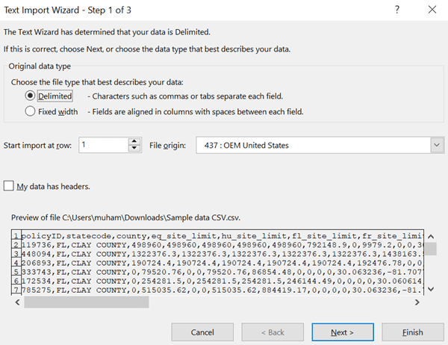
Task: Choose the Fixed width radio option
Action: [31, 112]
